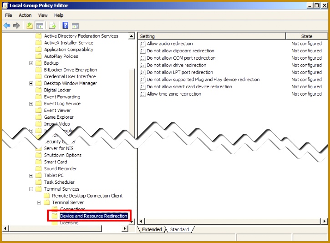Select Task Scheduler in the tree
This screenshot has width=330, height=243.
(59, 182)
